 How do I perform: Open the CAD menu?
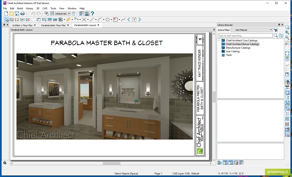point(45,8)
